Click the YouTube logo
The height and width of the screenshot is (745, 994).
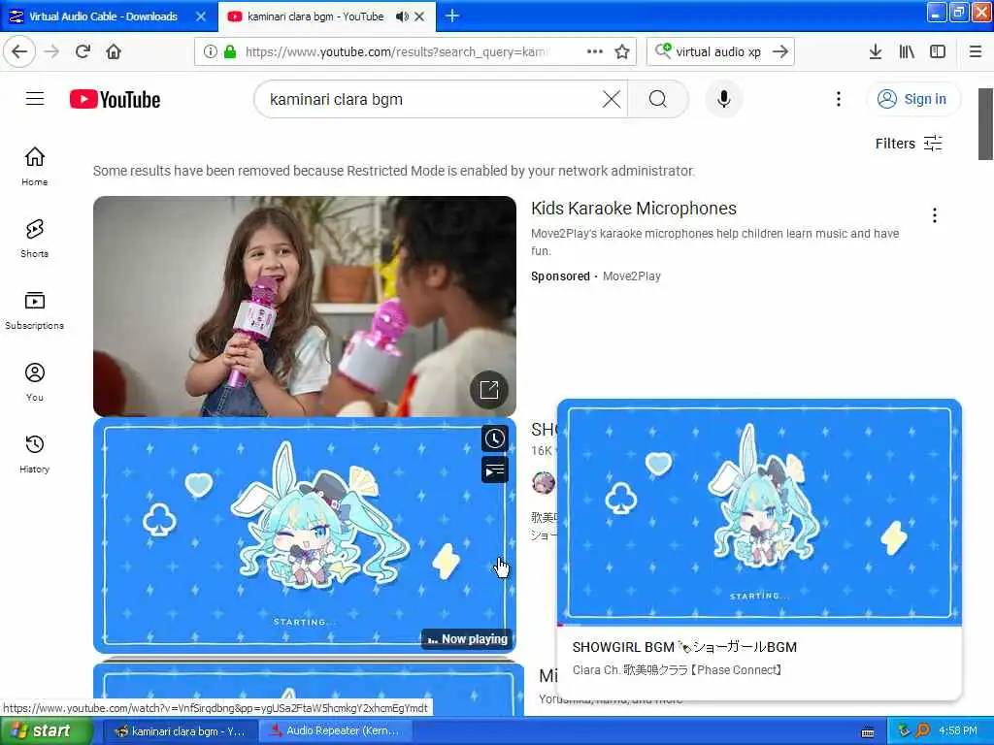pos(115,100)
